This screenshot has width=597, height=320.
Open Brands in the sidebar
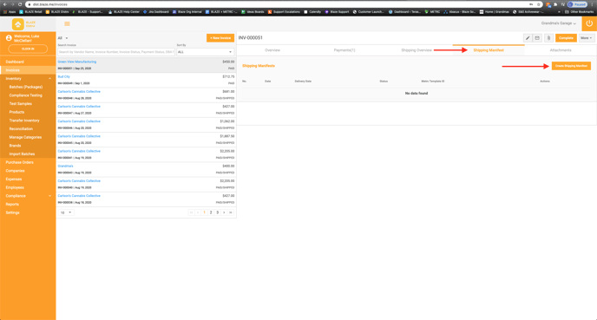click(16, 146)
